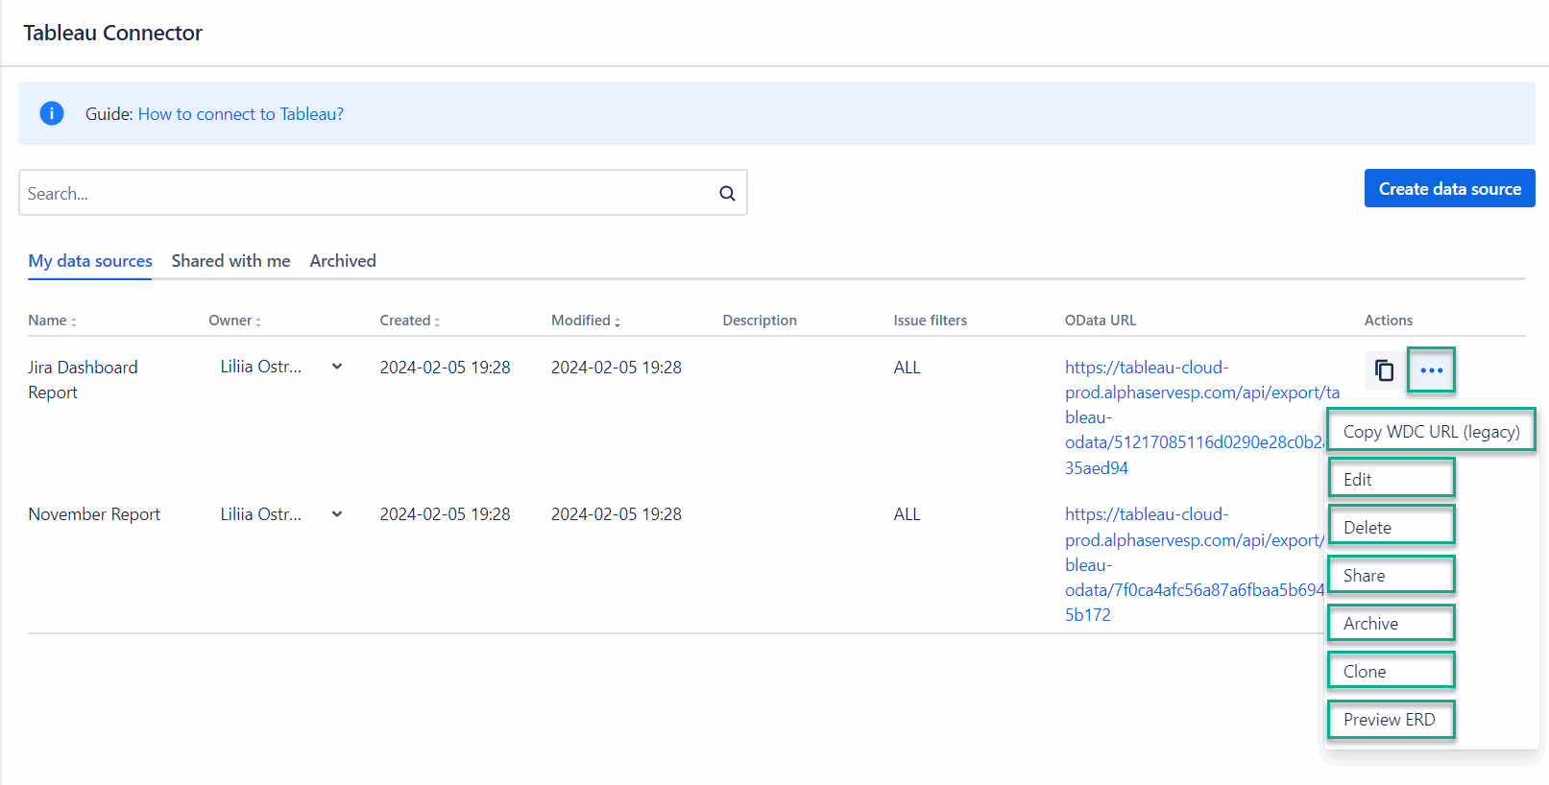The image size is (1549, 785).
Task: Switch to Shared with me tab
Action: (230, 261)
